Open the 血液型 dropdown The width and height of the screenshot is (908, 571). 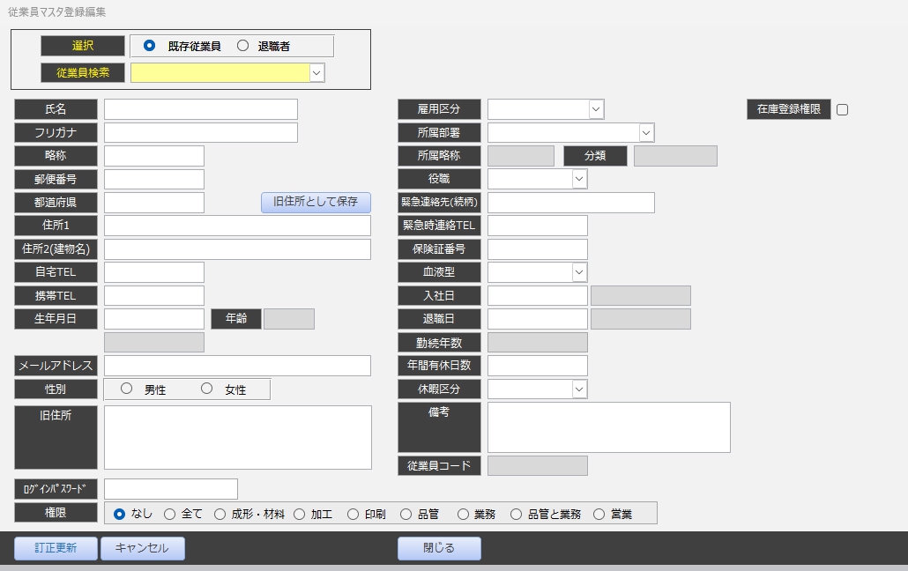coord(579,272)
